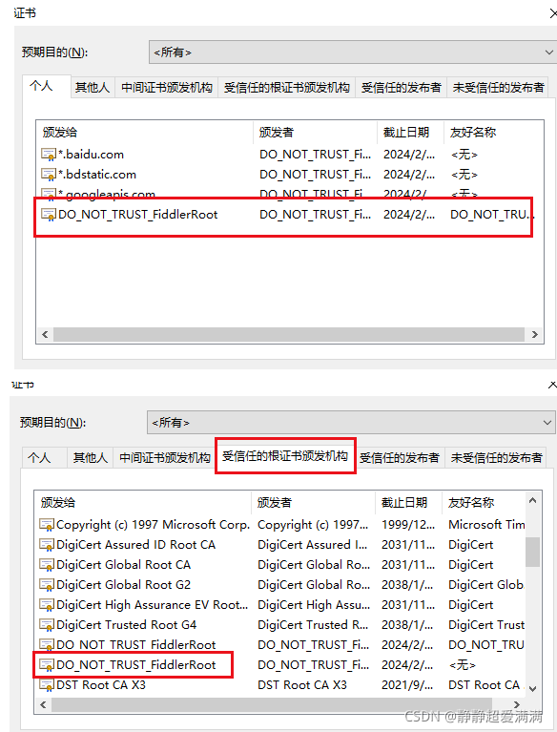Image resolution: width=557 pixels, height=732 pixels.
Task: Click friendly name DO_NOT_TRU.. in upper dialog
Action: 492,215
